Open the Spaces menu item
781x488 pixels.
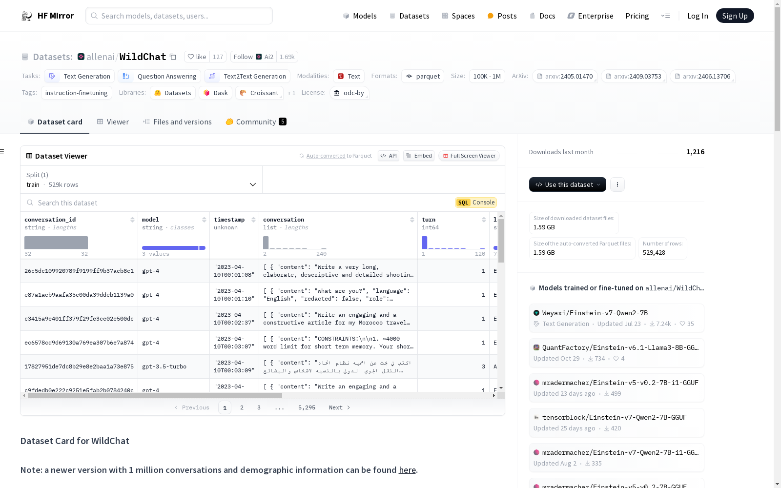(x=458, y=16)
